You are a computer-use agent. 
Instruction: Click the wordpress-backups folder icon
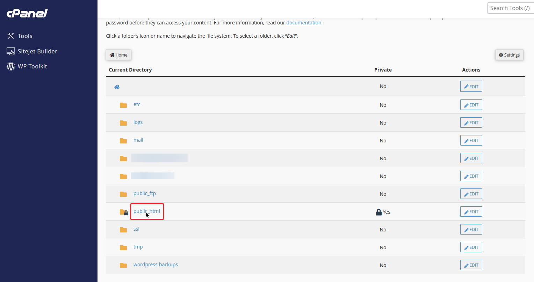coord(123,265)
